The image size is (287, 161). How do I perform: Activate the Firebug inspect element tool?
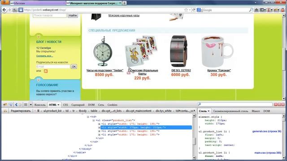tap(11, 105)
